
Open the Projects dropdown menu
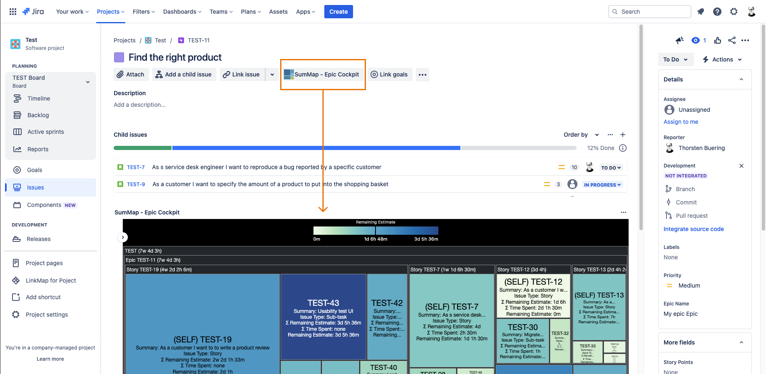click(111, 12)
